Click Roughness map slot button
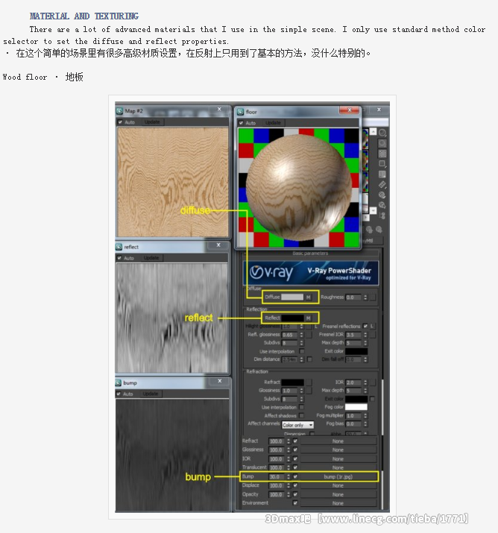Image resolution: width=498 pixels, height=533 pixels. [x=373, y=297]
